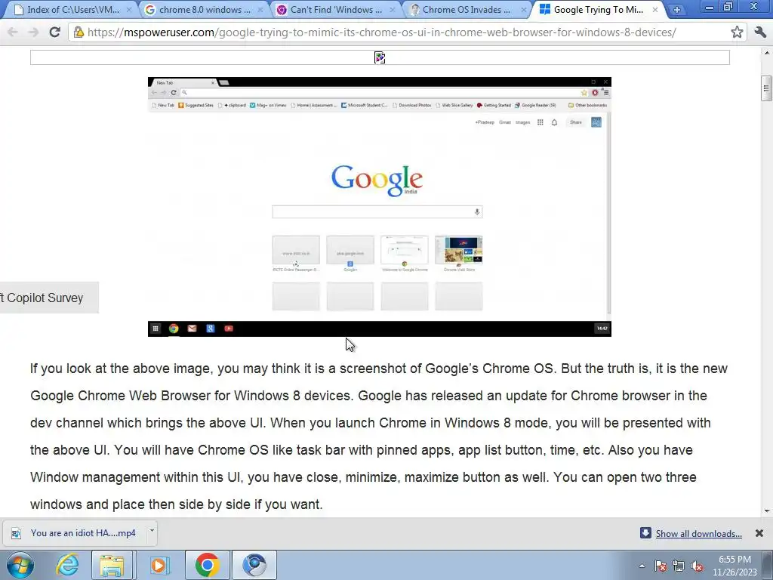Open Windows Media Player from the taskbar

point(159,565)
